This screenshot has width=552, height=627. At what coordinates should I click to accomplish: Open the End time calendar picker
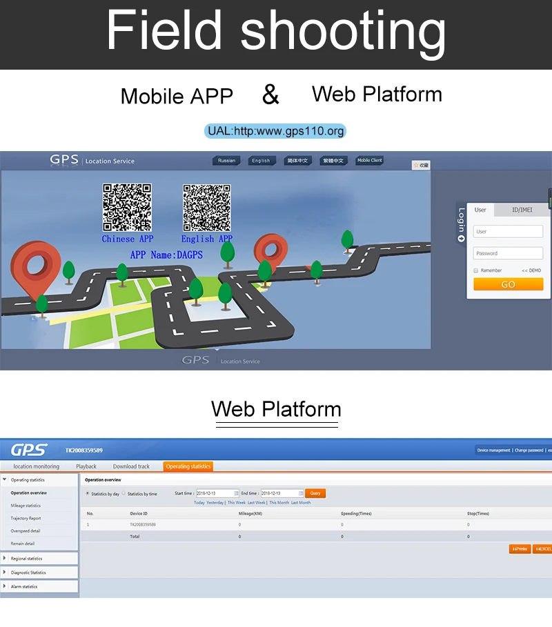[301, 493]
